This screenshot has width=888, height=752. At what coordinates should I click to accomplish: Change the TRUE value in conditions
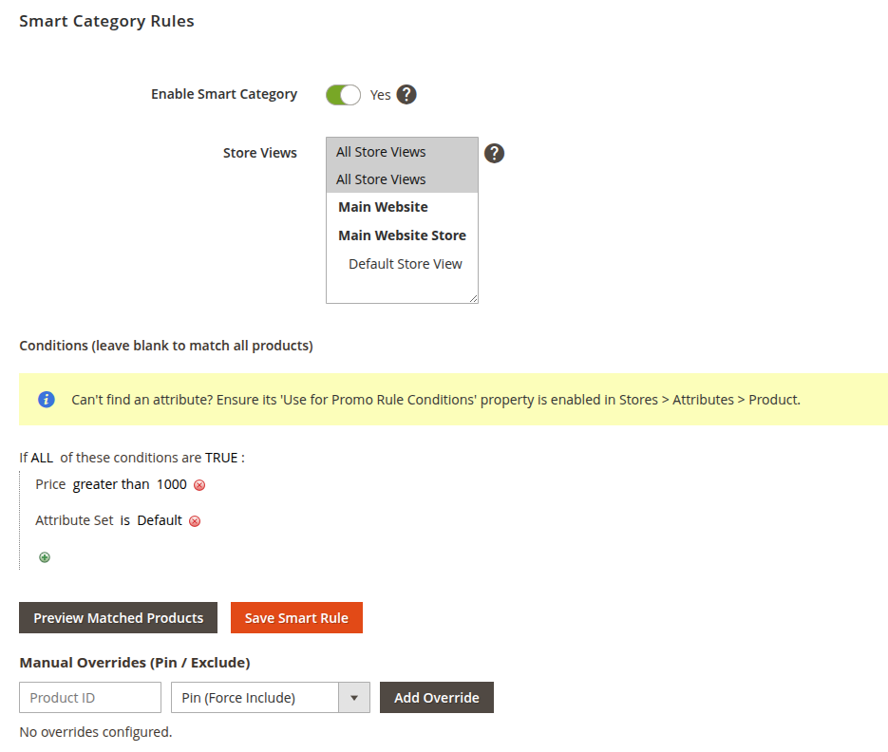pos(221,458)
